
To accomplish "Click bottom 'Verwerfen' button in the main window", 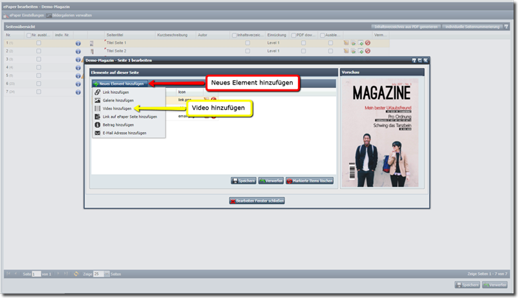I will tap(495, 285).
